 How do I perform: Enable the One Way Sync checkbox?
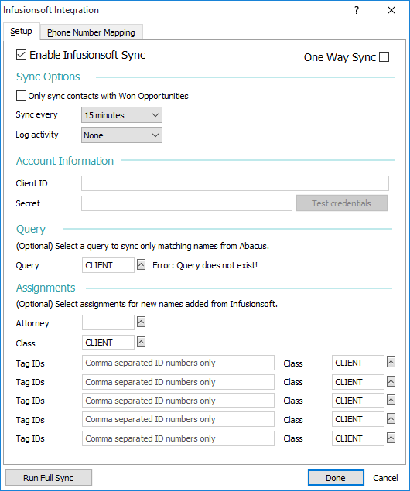(384, 57)
